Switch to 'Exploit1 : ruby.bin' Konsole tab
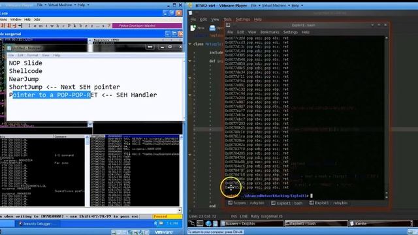 [x=329, y=203]
